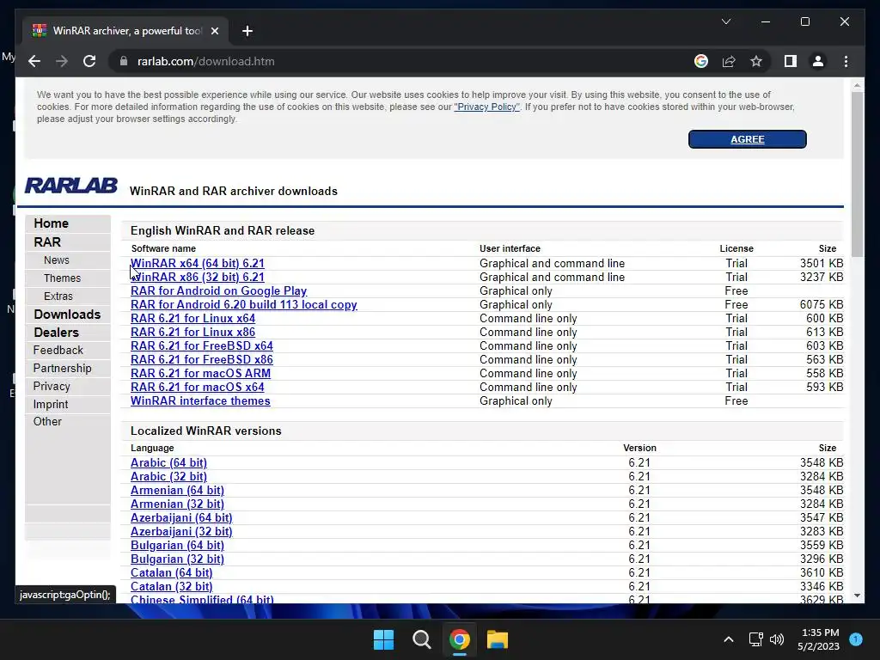Open News in the sidebar

coord(57,260)
